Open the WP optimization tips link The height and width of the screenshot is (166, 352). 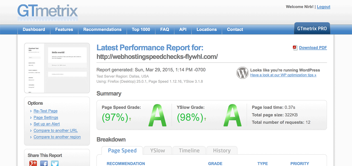(283, 75)
